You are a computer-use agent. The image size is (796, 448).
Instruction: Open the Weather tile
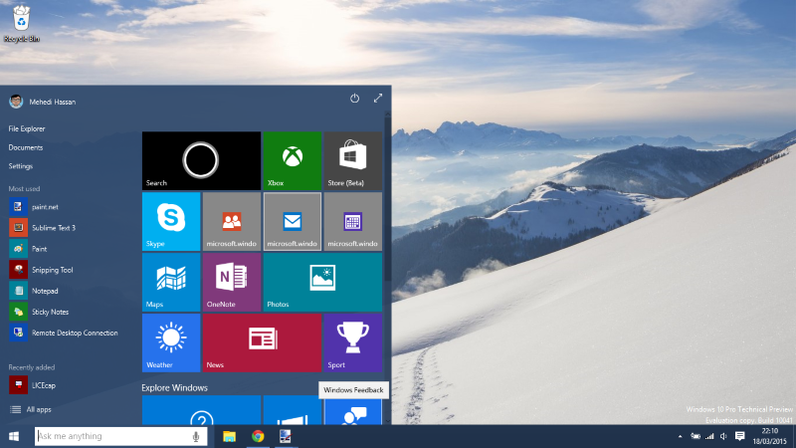tap(171, 342)
